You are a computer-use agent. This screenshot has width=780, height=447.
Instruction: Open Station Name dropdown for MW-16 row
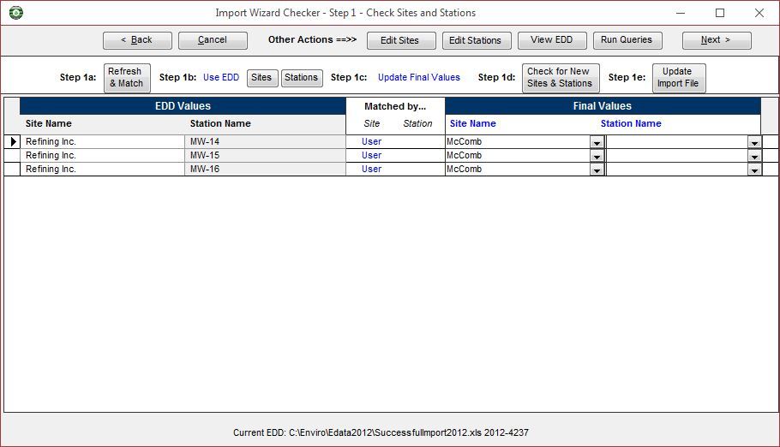pyautogui.click(x=754, y=170)
